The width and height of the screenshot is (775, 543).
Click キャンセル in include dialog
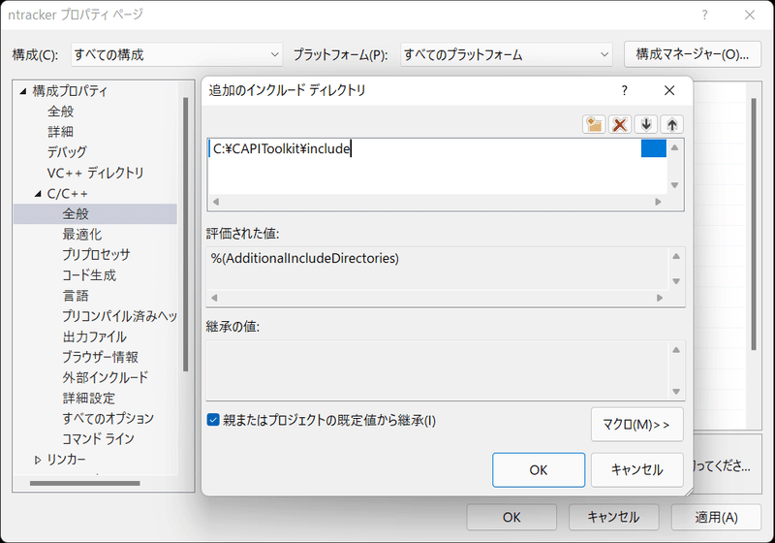click(637, 470)
